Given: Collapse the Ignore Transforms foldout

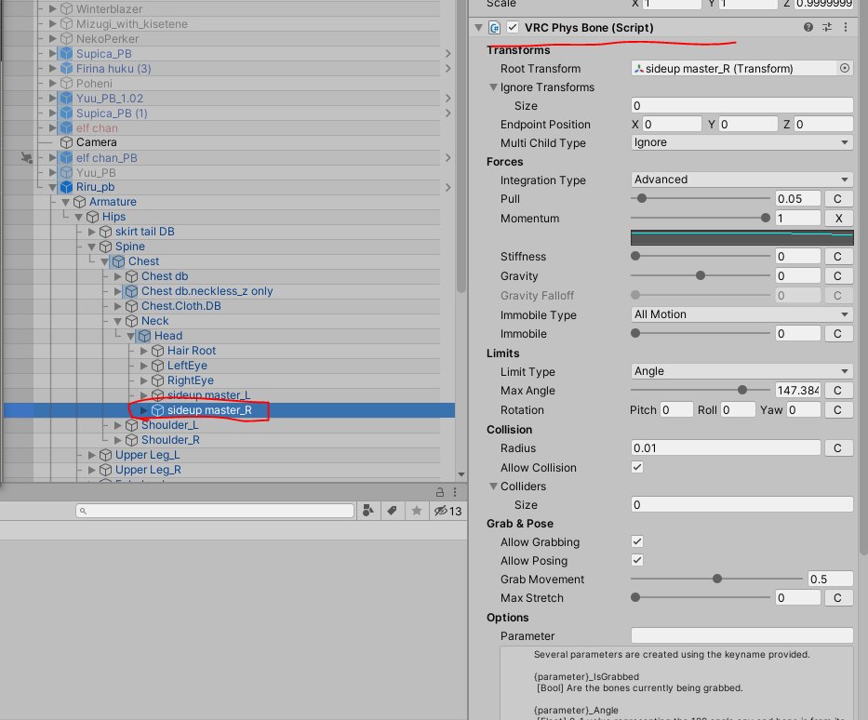Looking at the screenshot, I should click(x=493, y=87).
